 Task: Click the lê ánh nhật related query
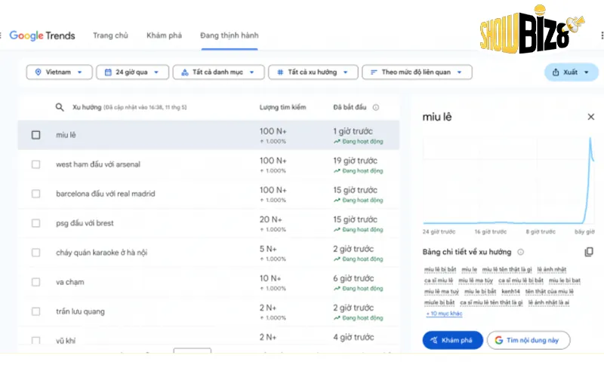point(552,269)
